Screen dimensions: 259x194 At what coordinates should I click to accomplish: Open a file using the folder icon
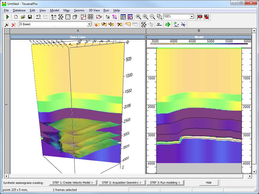tap(23, 17)
